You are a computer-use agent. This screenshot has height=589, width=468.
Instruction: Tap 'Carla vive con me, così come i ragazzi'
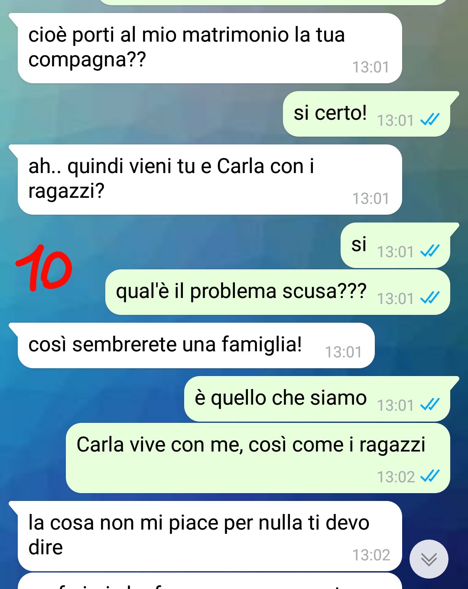coord(258,458)
